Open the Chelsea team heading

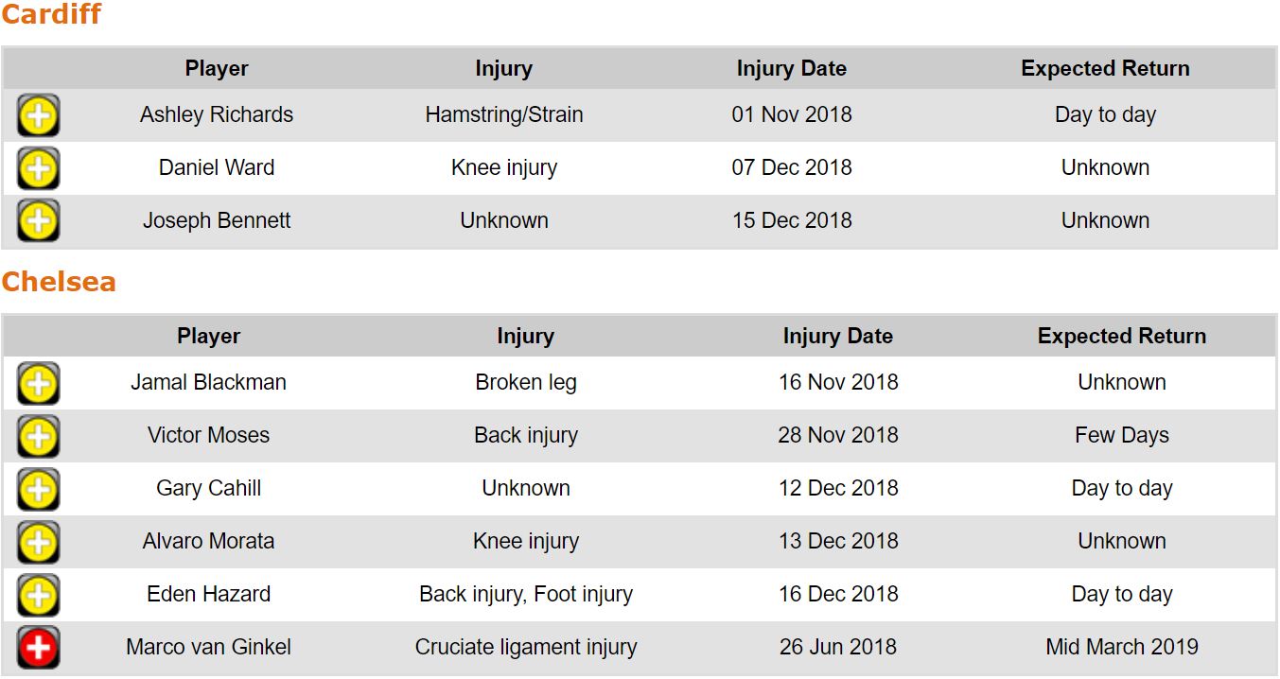pyautogui.click(x=59, y=282)
